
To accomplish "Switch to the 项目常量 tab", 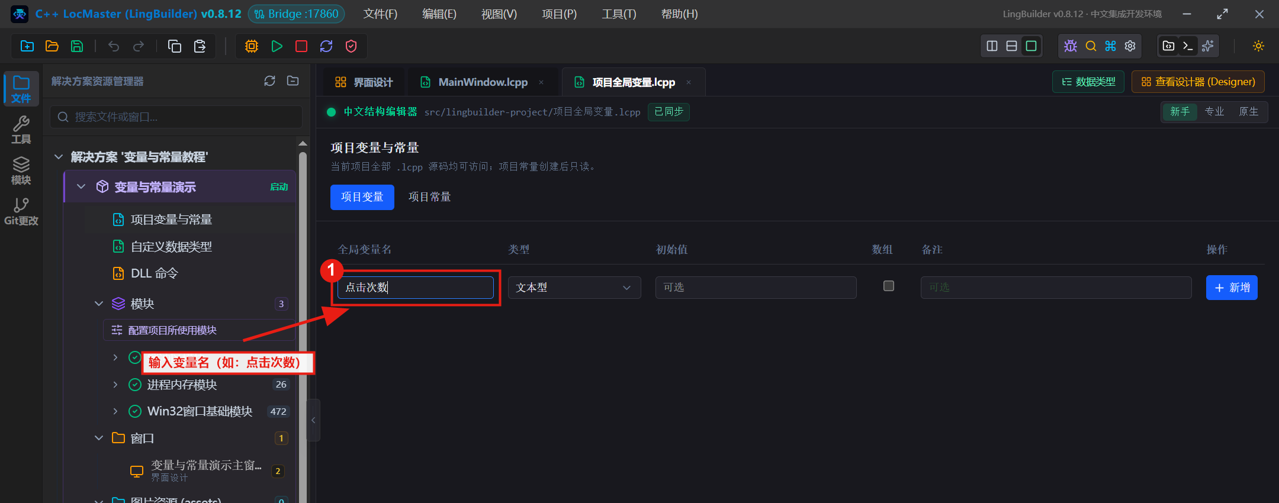I will pyautogui.click(x=430, y=197).
